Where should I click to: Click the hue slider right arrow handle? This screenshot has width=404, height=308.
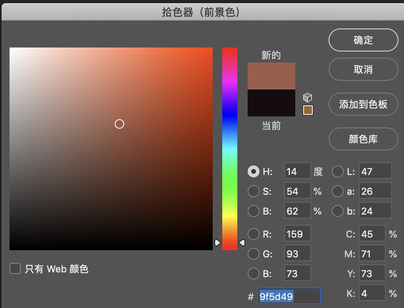pos(242,242)
